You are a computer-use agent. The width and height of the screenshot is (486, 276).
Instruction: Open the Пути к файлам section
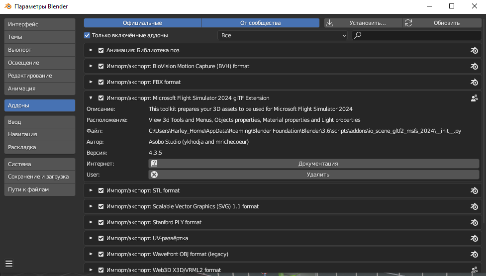click(x=40, y=189)
